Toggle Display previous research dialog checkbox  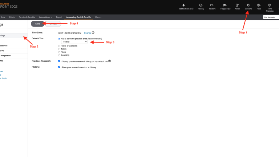click(x=59, y=61)
